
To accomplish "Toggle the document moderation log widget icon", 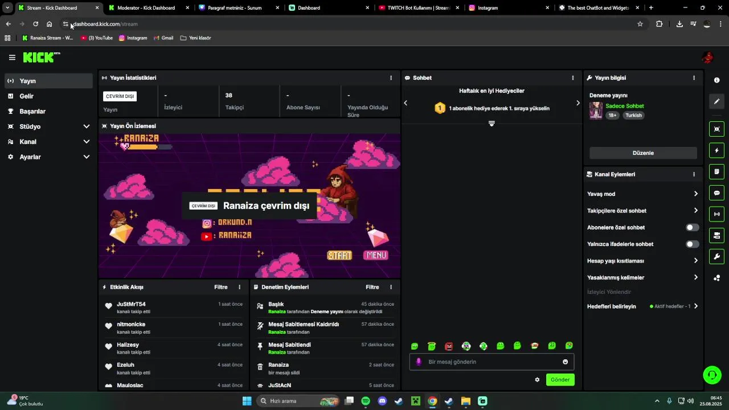I will click(717, 171).
